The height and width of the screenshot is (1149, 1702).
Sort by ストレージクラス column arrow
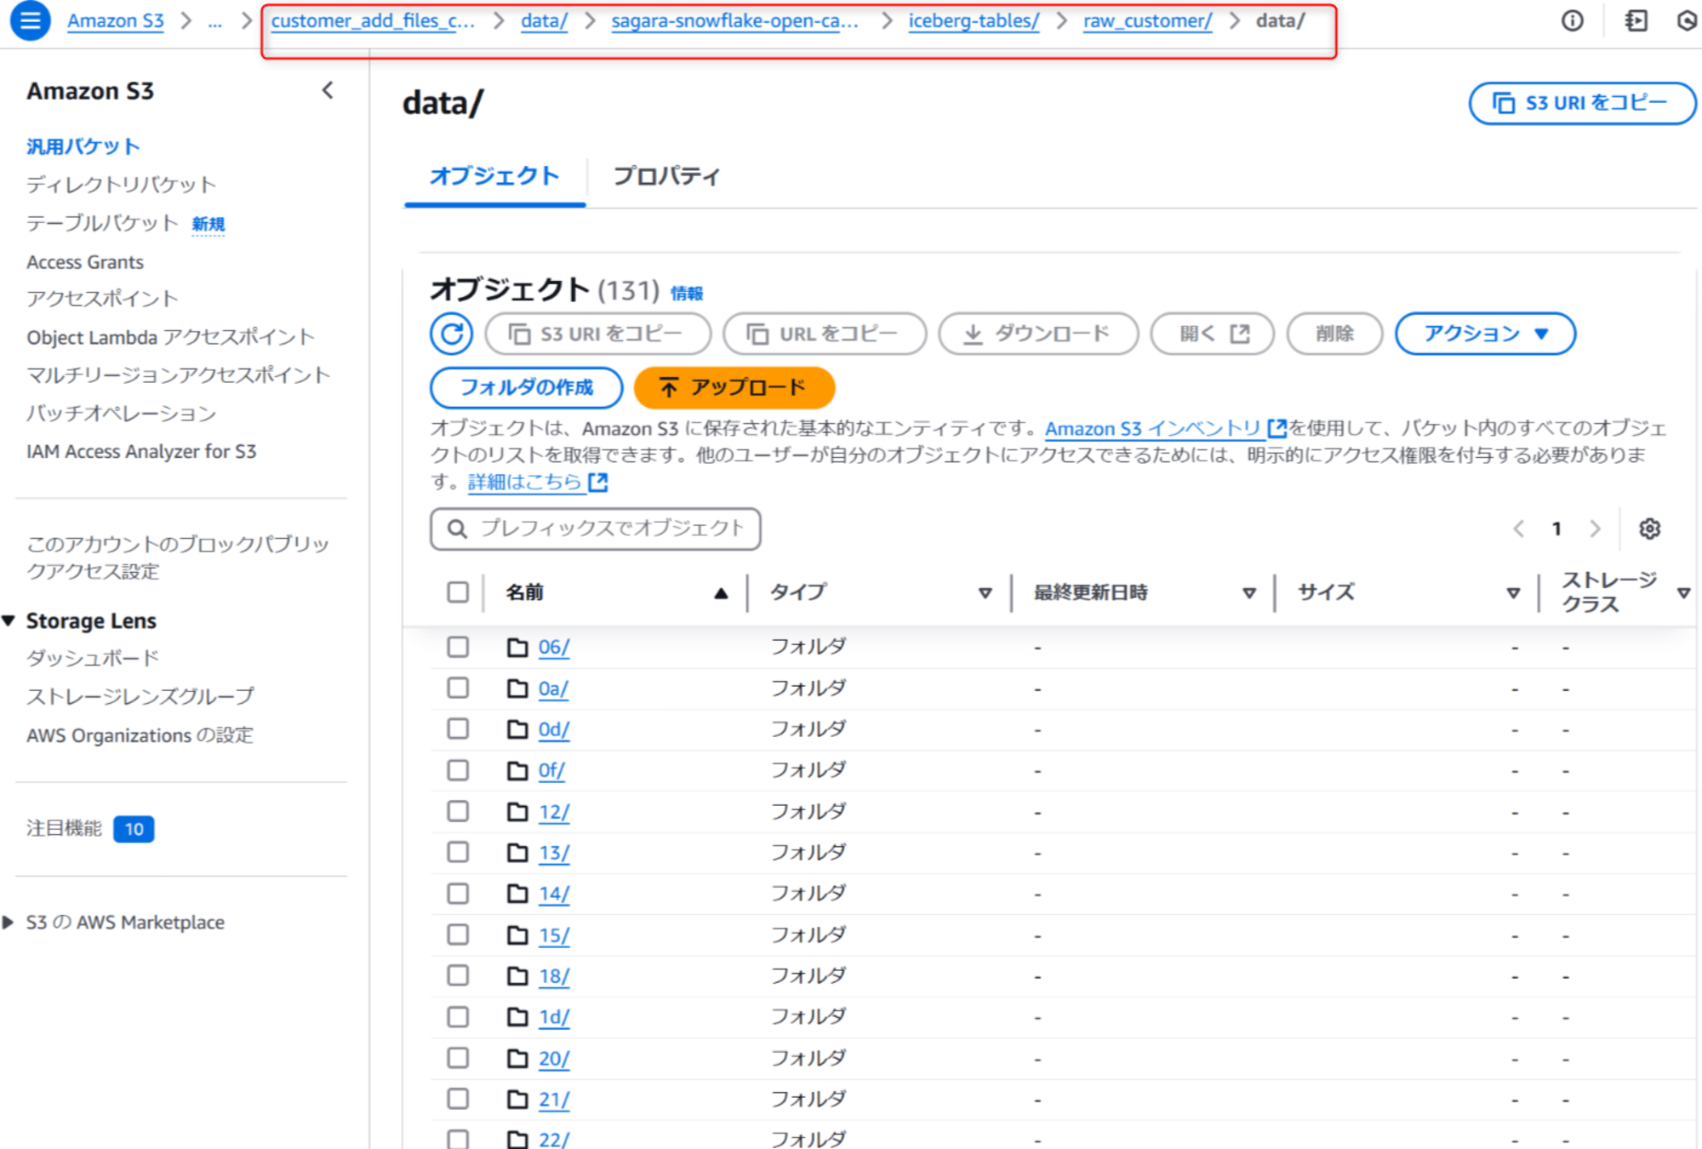click(x=1683, y=593)
